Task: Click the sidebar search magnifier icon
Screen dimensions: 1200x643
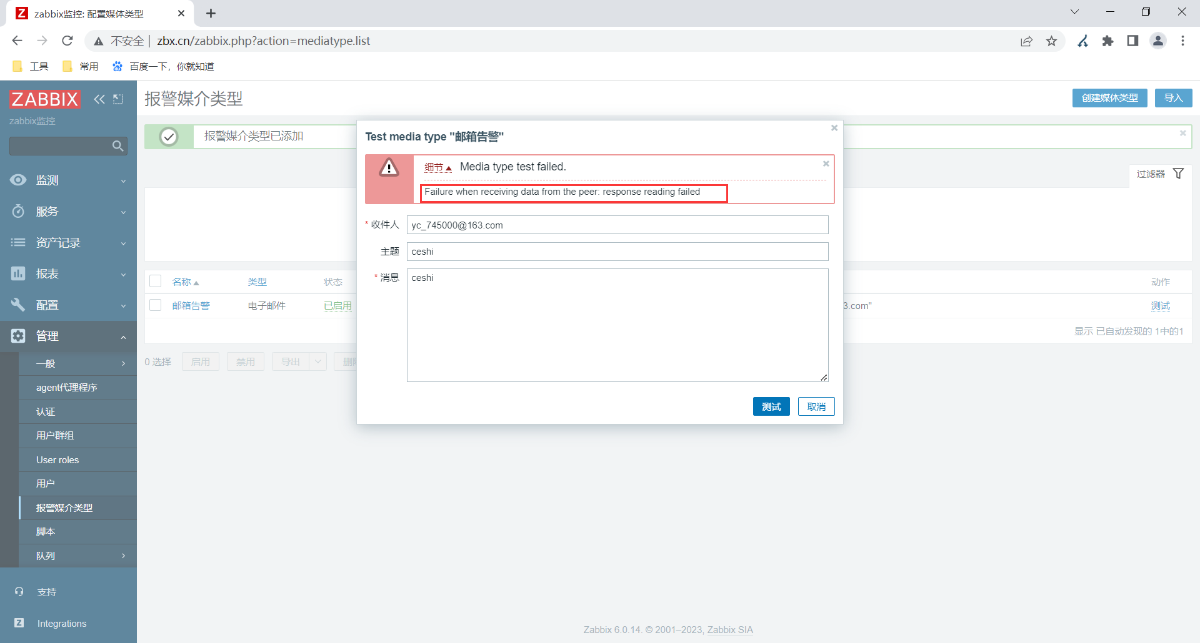Action: click(x=117, y=146)
